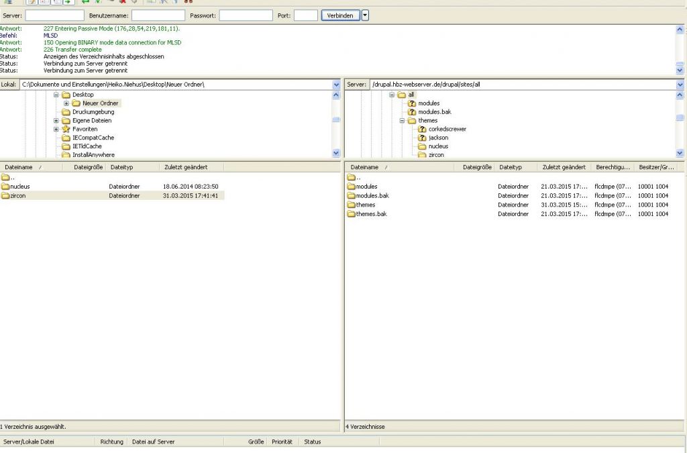This screenshot has width=687, height=453.
Task: Focus the Port input field
Action: 305,15
